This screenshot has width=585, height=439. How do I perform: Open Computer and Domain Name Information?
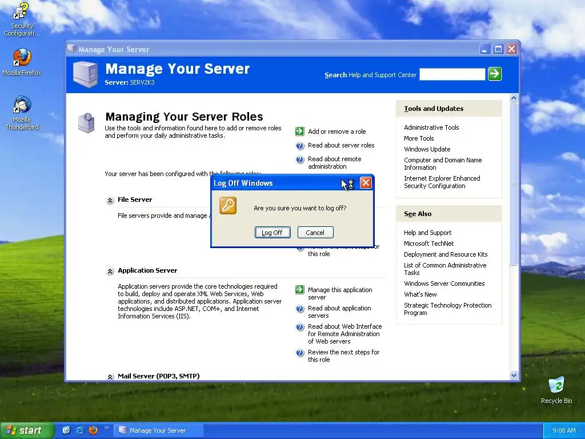click(443, 163)
